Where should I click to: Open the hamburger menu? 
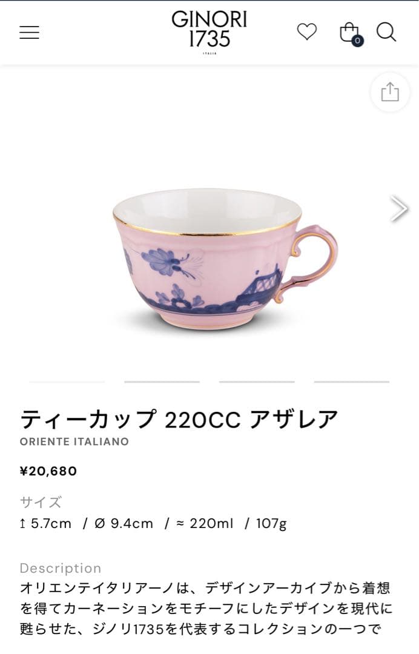tap(29, 32)
